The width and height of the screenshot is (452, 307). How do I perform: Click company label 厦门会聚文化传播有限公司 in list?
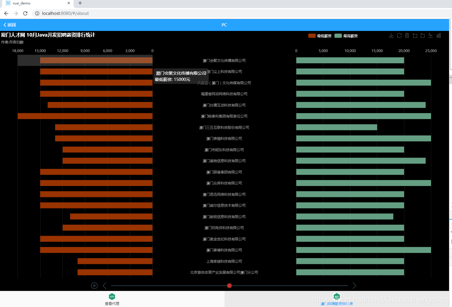pos(224,61)
